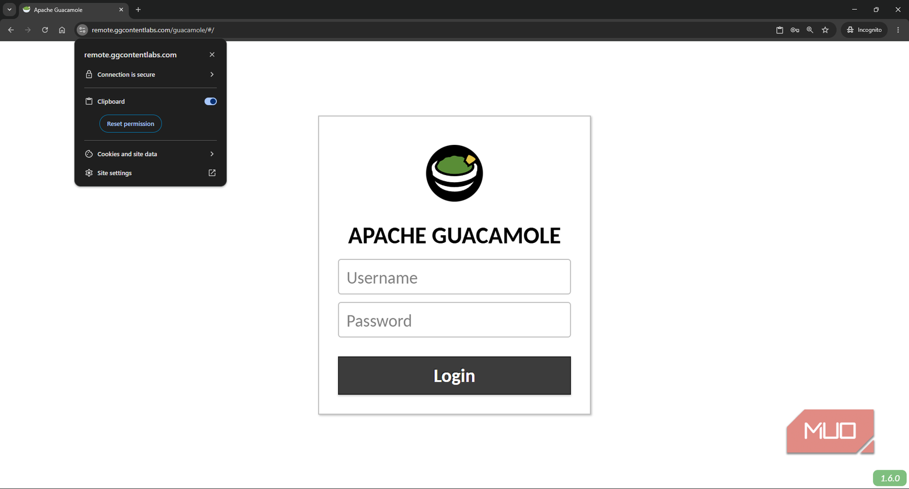The image size is (909, 489).
Task: Open a new tab with plus button
Action: click(x=138, y=9)
